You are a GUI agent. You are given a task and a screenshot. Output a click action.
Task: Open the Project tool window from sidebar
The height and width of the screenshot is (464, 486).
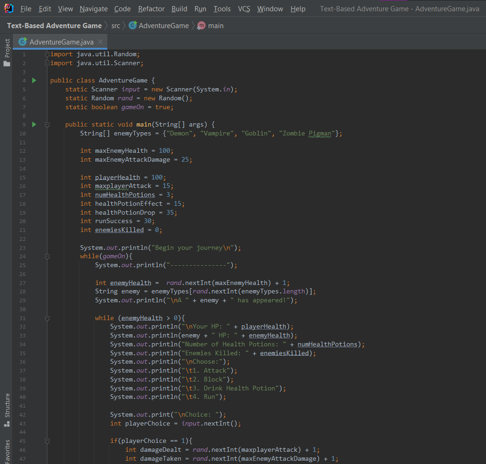(7, 48)
